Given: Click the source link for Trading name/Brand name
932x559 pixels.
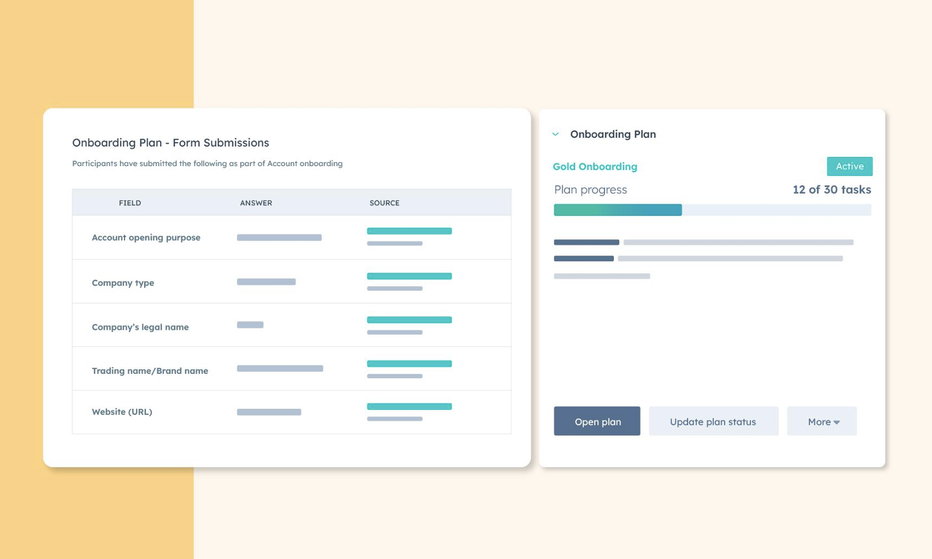Looking at the screenshot, I should (409, 363).
